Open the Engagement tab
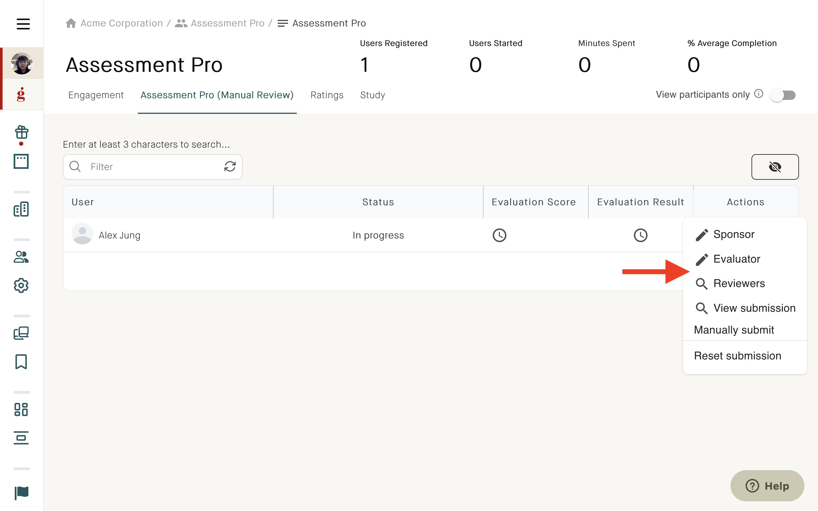The image size is (818, 511). click(x=96, y=95)
